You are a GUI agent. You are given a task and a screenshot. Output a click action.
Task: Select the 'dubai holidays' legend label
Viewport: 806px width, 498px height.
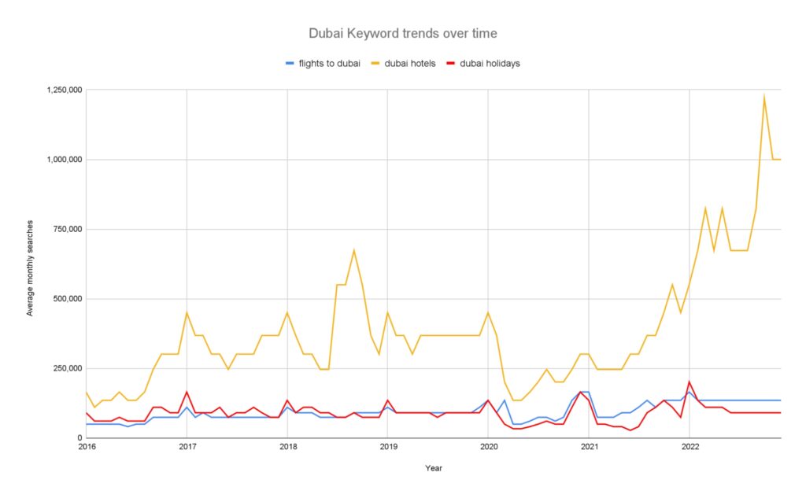491,64
